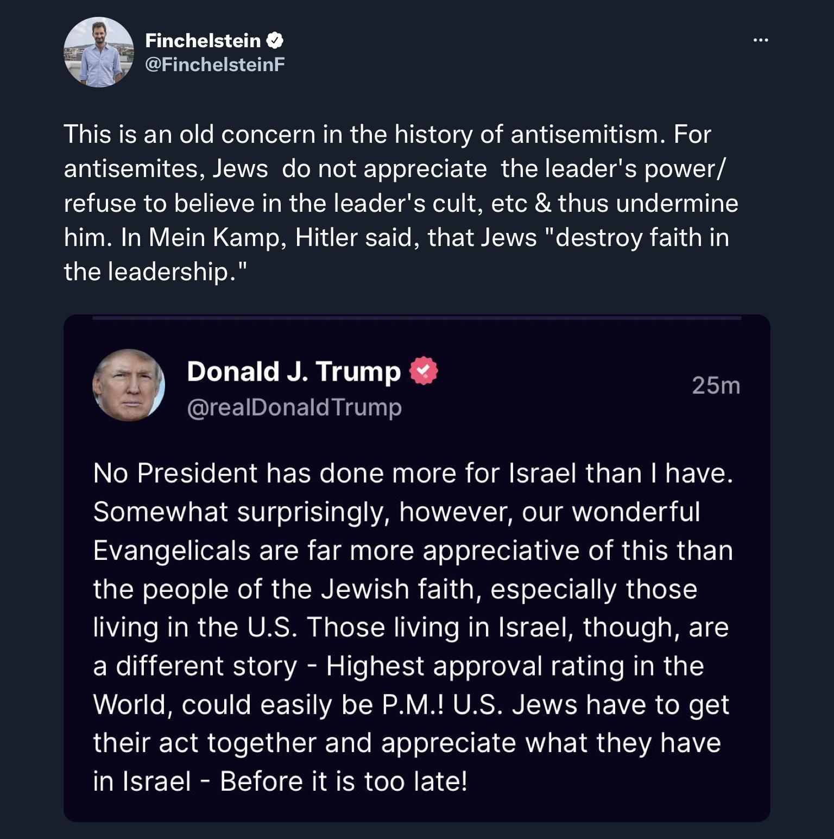The width and height of the screenshot is (834, 839).
Task: Click the 25m timestamp on quoted post
Action: 716,386
